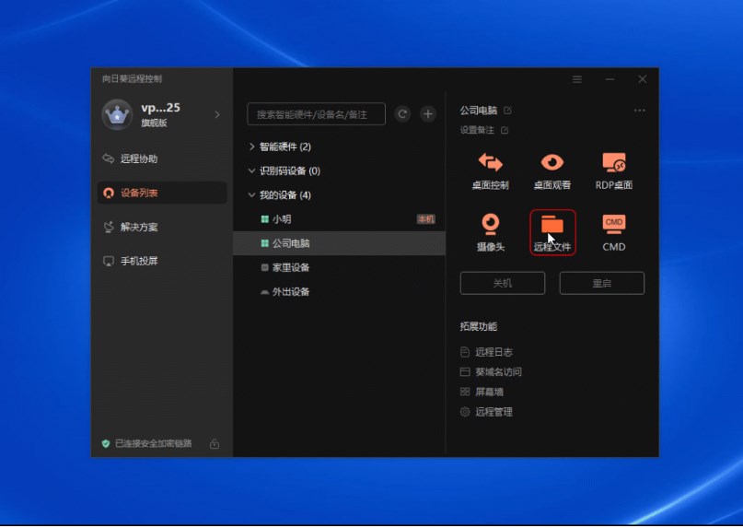Open the 摄像头 camera feature

[490, 232]
